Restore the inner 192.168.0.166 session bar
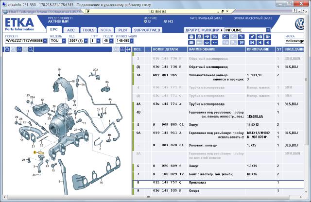The width and height of the screenshot is (311, 202). pos(223,12)
